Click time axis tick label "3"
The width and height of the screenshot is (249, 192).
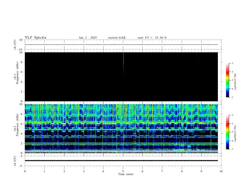(x=84, y=171)
